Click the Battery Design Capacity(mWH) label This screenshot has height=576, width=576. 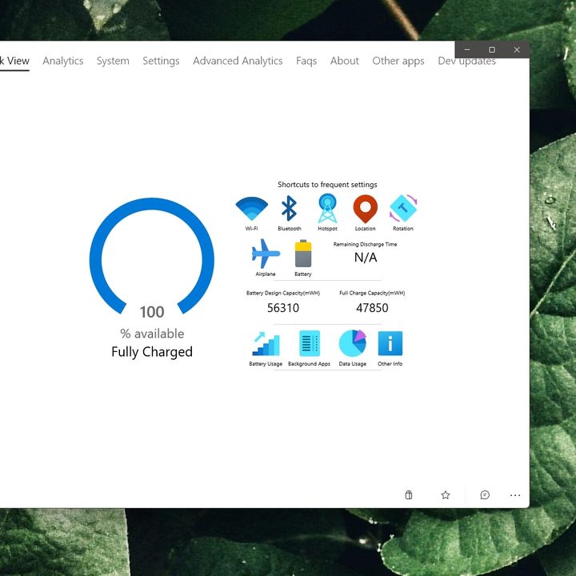point(283,293)
